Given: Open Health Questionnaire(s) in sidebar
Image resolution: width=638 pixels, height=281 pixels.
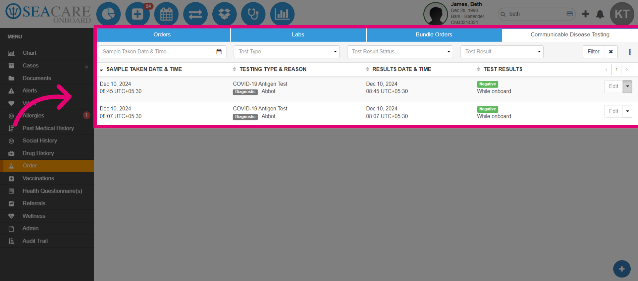Looking at the screenshot, I should [47, 191].
